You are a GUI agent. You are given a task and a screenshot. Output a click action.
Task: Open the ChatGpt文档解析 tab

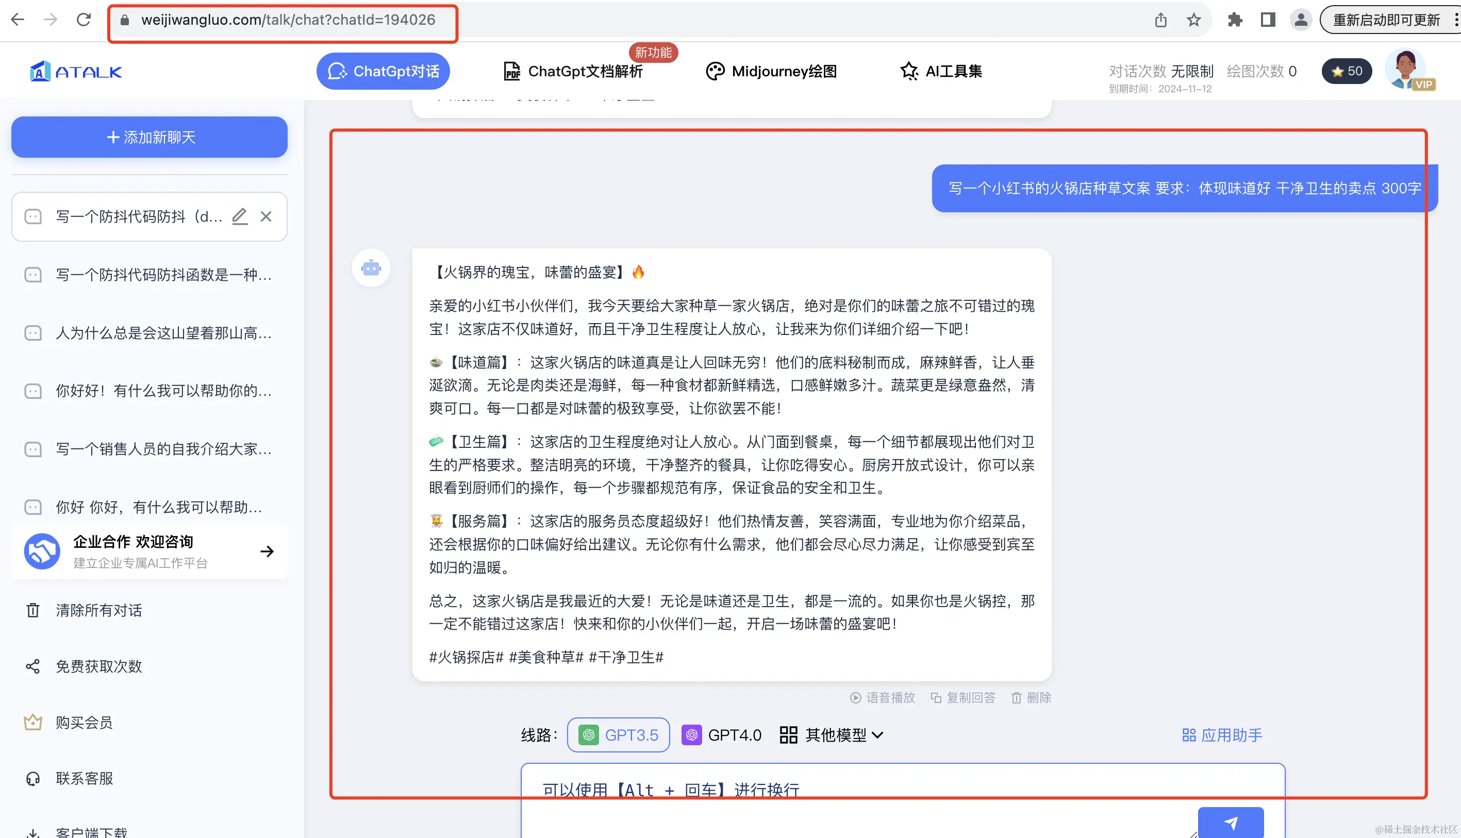tap(573, 71)
